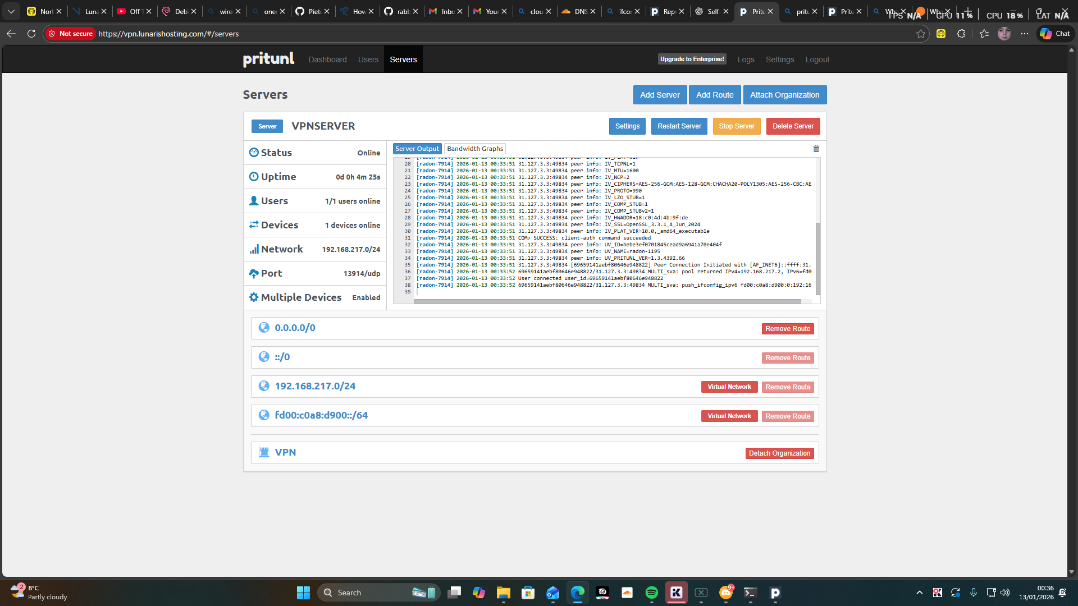This screenshot has width=1078, height=606.
Task: Click the browser refresh icon
Action: click(x=31, y=34)
